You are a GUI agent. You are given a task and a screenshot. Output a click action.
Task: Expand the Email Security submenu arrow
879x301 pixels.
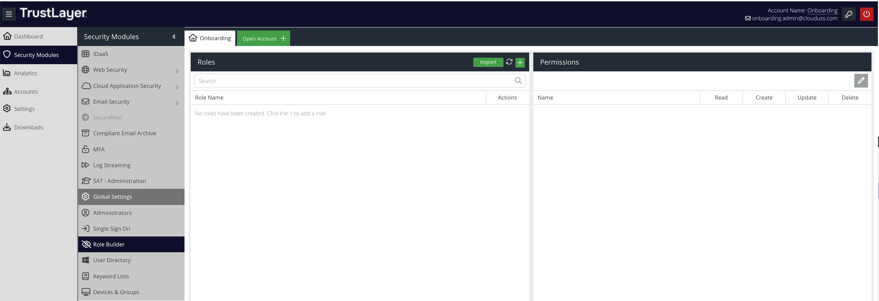(x=177, y=103)
